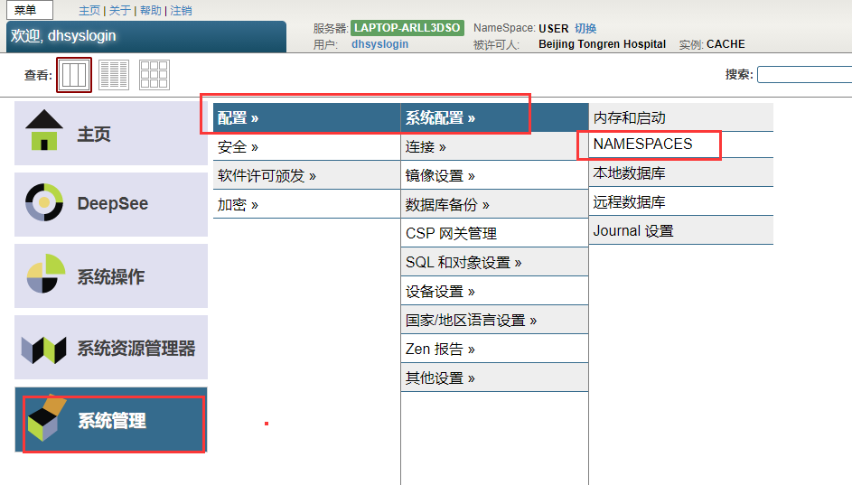Click the Home house icon
This screenshot has width=852, height=485.
tap(44, 131)
